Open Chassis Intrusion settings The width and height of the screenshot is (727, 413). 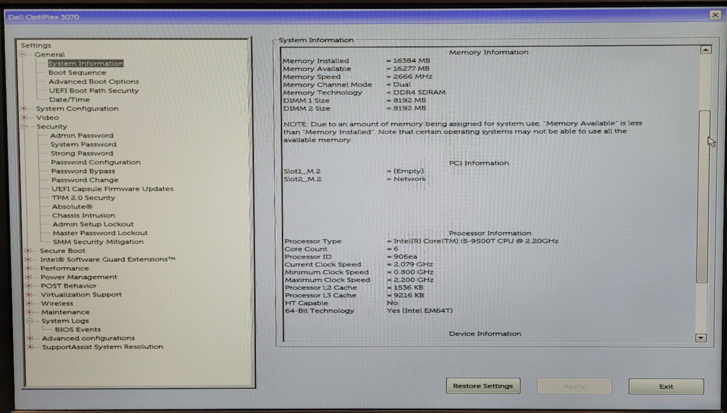pyautogui.click(x=84, y=215)
